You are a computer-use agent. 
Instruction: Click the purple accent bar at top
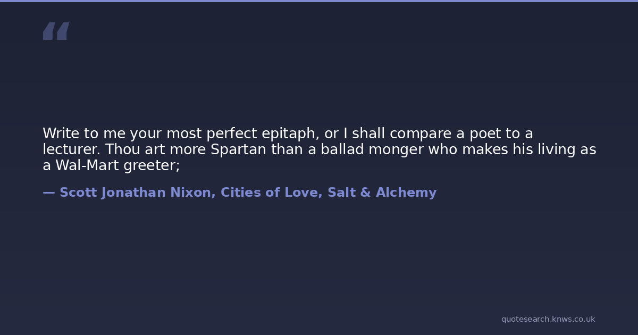[x=319, y=1]
